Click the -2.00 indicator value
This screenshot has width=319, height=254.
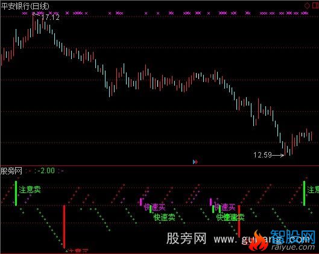pyautogui.click(x=46, y=171)
